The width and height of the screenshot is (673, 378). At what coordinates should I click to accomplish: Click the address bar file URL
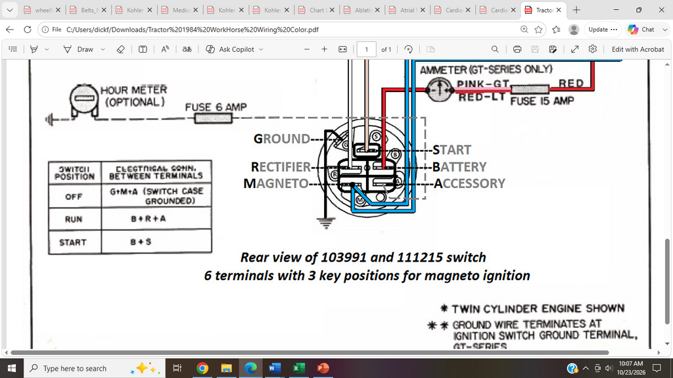click(x=193, y=30)
